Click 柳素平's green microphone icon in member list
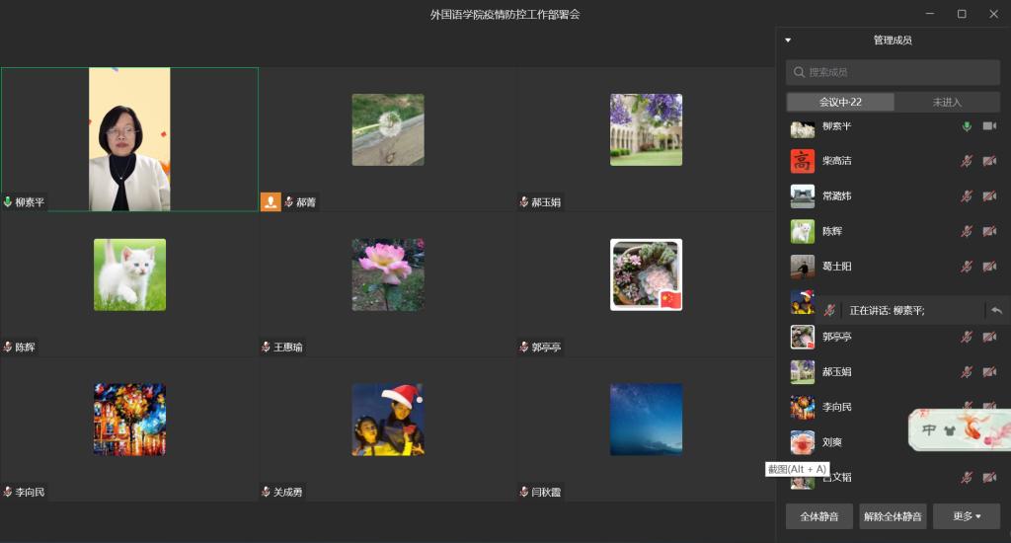Image resolution: width=1011 pixels, height=543 pixels. (968, 126)
